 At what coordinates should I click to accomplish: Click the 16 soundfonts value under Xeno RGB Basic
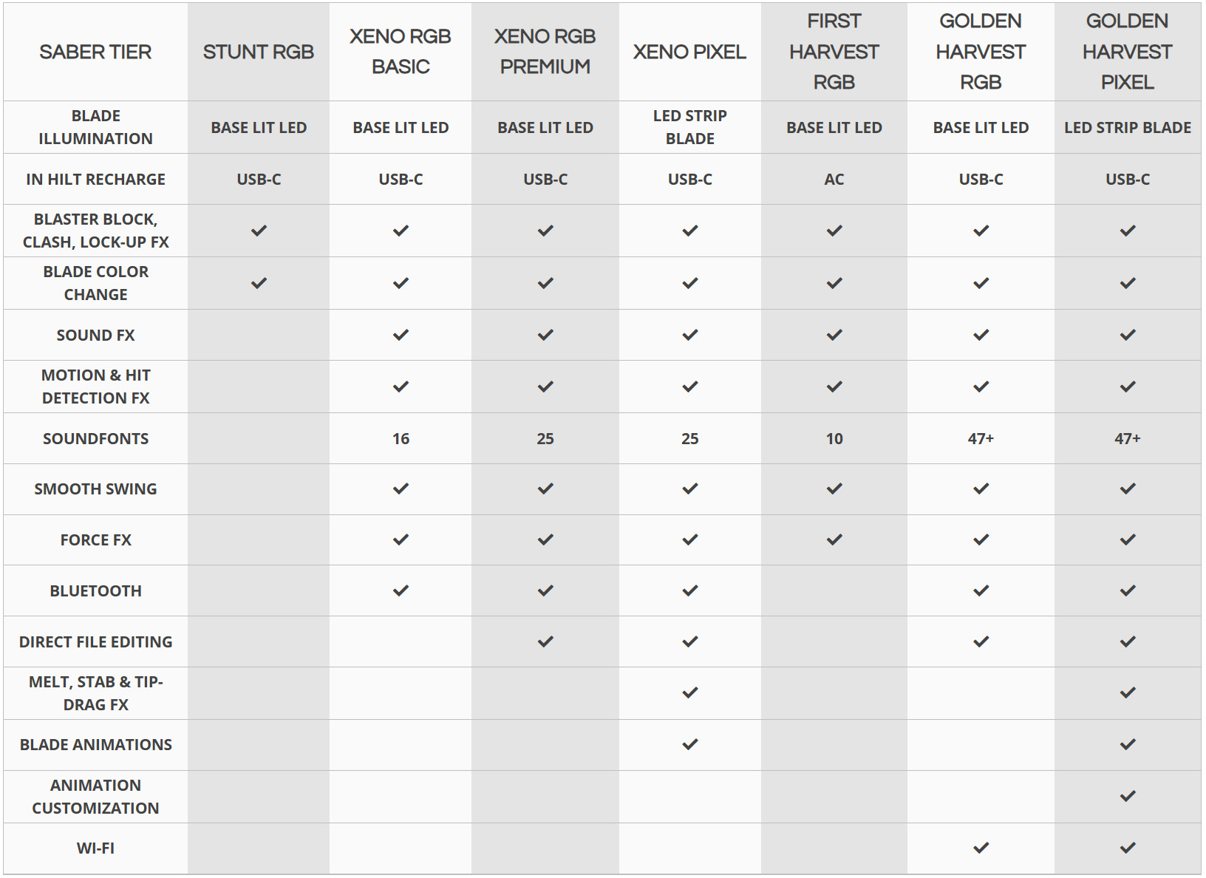[x=401, y=438]
